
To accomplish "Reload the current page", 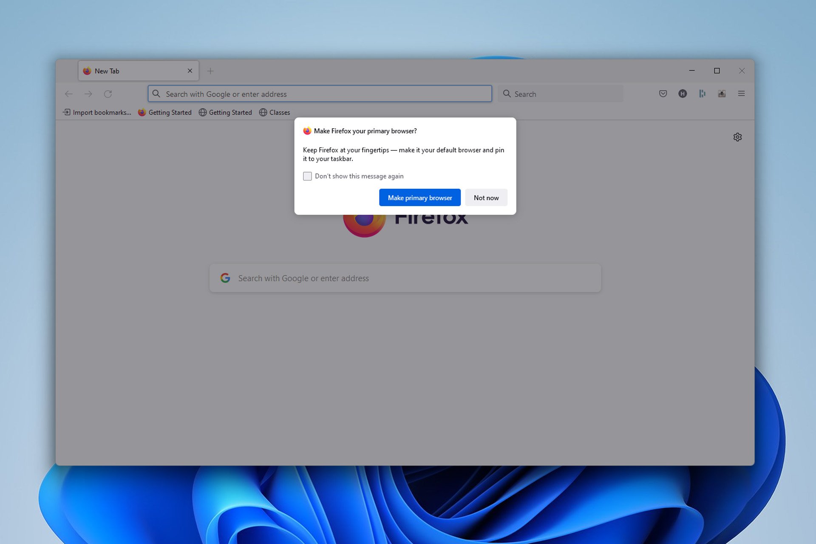I will point(108,94).
